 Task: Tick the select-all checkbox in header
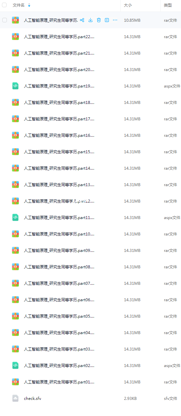pyautogui.click(x=5, y=5)
